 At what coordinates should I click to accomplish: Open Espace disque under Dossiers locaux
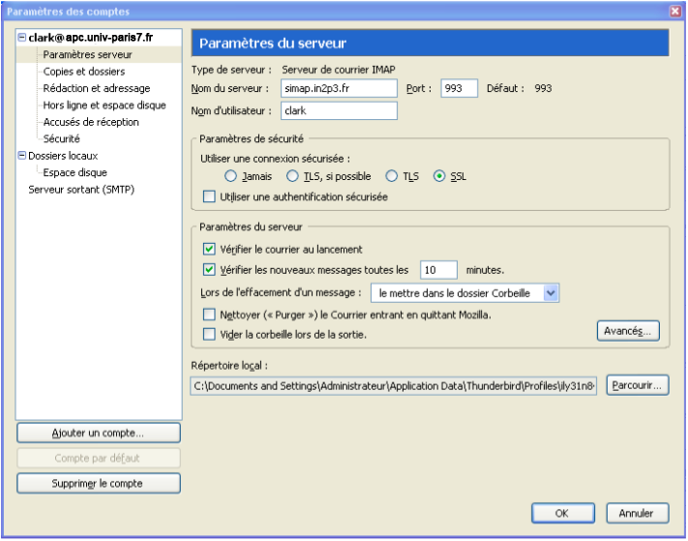tap(75, 172)
